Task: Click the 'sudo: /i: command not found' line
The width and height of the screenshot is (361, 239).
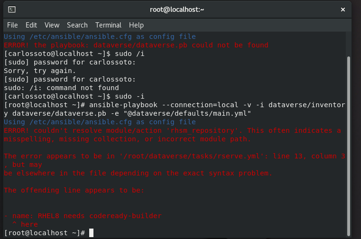Action: (x=61, y=88)
